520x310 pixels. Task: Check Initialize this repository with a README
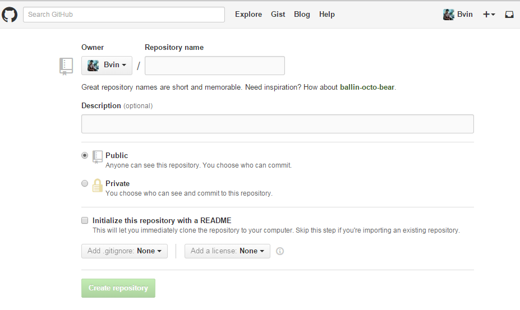point(85,220)
